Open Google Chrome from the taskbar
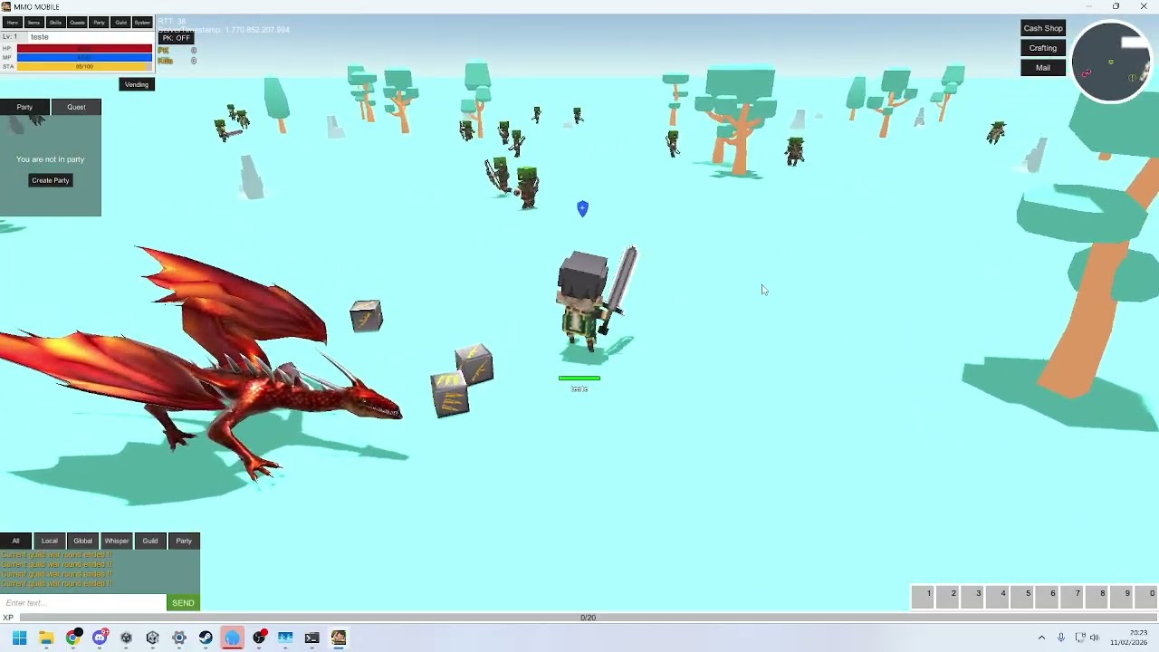The image size is (1159, 652). coord(72,638)
